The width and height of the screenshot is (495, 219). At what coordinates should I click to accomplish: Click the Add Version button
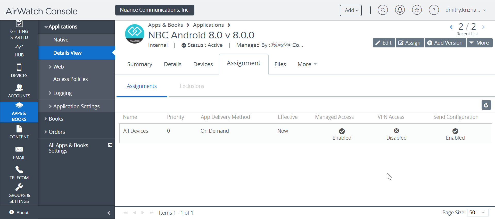coord(445,43)
